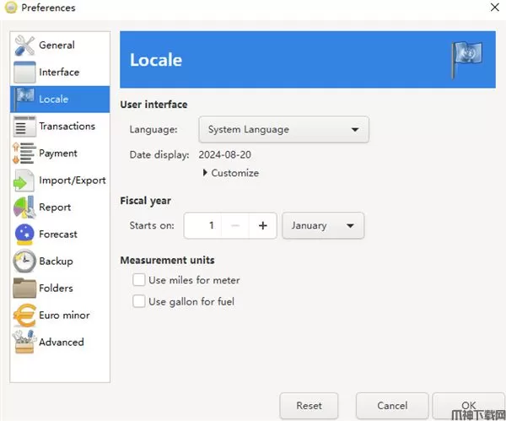This screenshot has height=421, width=506.
Task: Open the Language dropdown
Action: [x=283, y=129]
